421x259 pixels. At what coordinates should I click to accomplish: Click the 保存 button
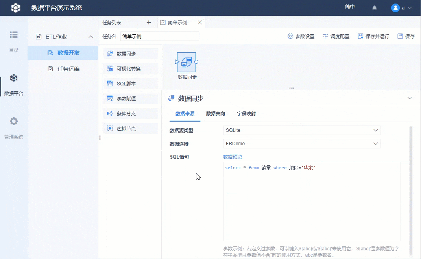pos(406,36)
